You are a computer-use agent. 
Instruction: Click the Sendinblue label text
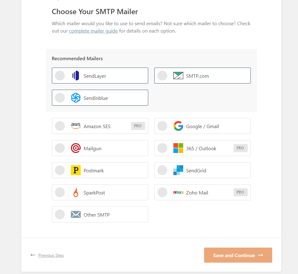[96, 98]
